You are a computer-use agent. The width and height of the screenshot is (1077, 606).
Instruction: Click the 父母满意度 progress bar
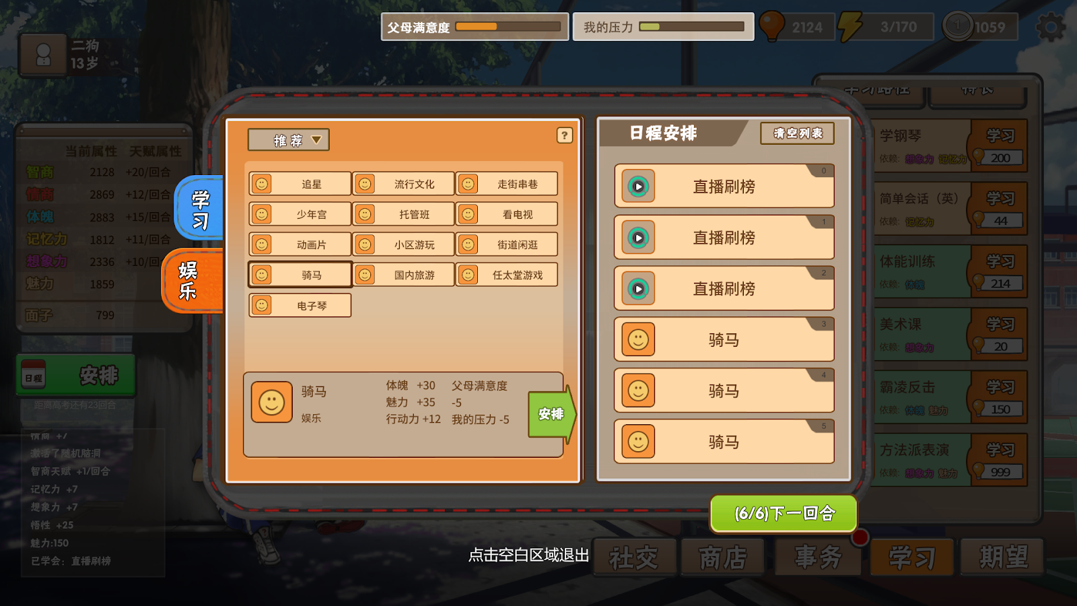tap(508, 27)
